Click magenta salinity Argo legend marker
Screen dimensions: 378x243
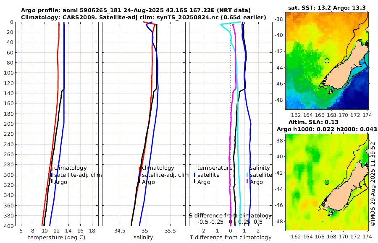(247, 182)
